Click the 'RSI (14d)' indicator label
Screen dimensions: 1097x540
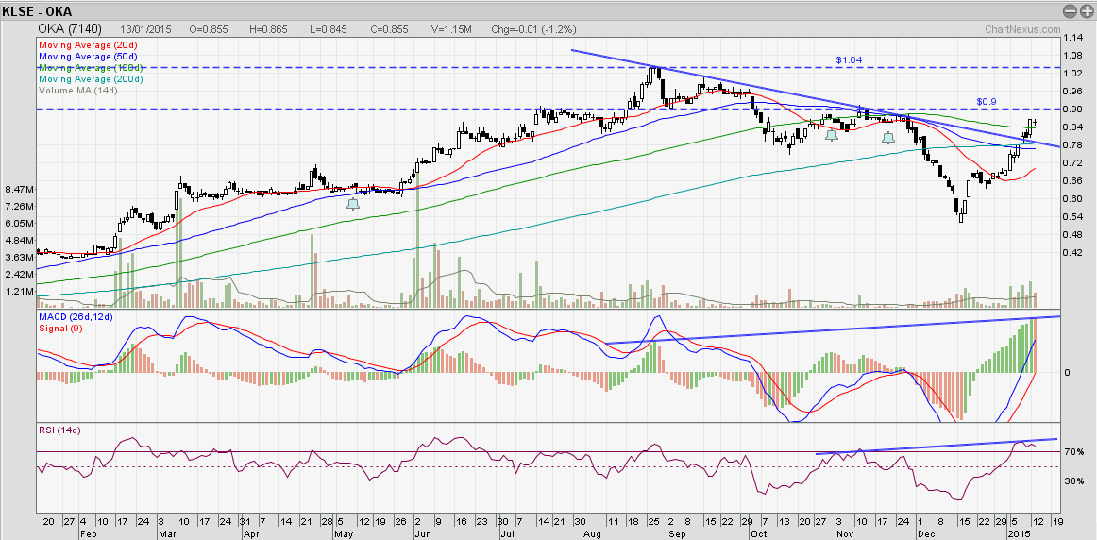pos(59,430)
